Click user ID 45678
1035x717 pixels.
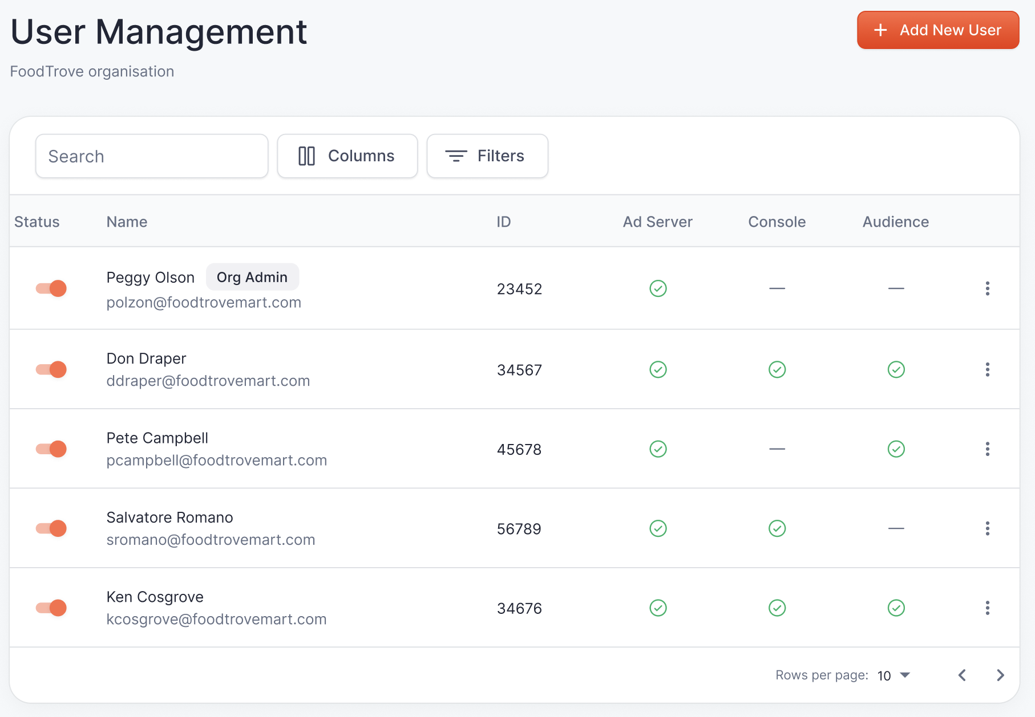(519, 450)
